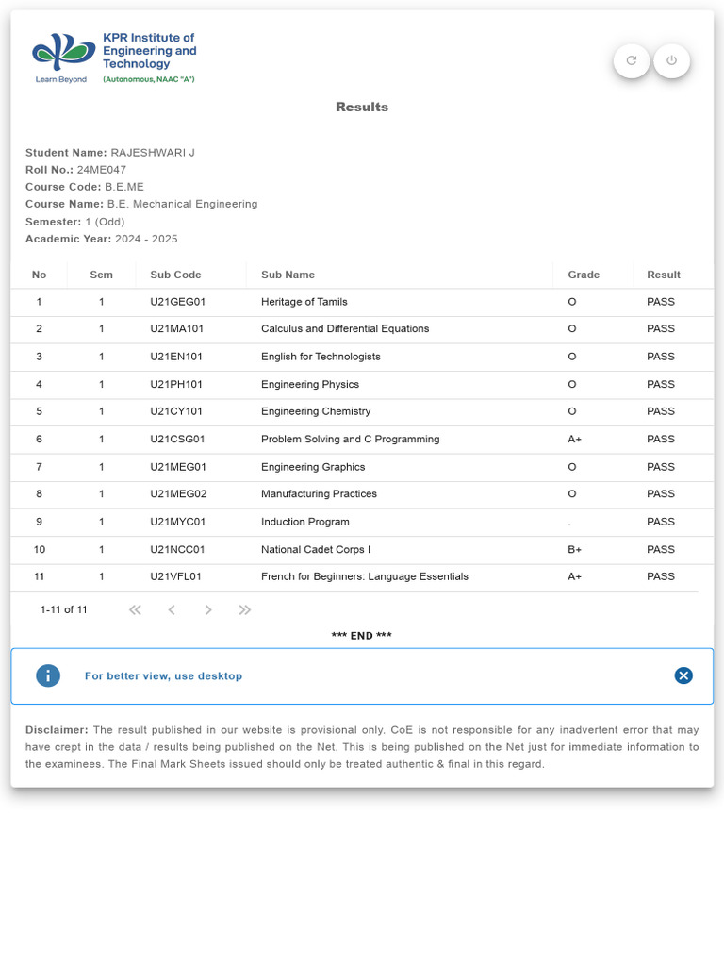Click sub code U21MA101
Image resolution: width=724 pixels, height=966 pixels.
click(x=176, y=329)
